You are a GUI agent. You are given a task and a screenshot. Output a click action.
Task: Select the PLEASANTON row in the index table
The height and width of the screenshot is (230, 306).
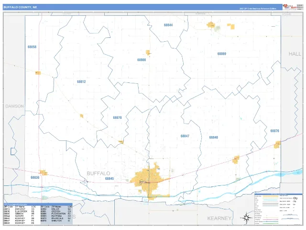pos(56,214)
